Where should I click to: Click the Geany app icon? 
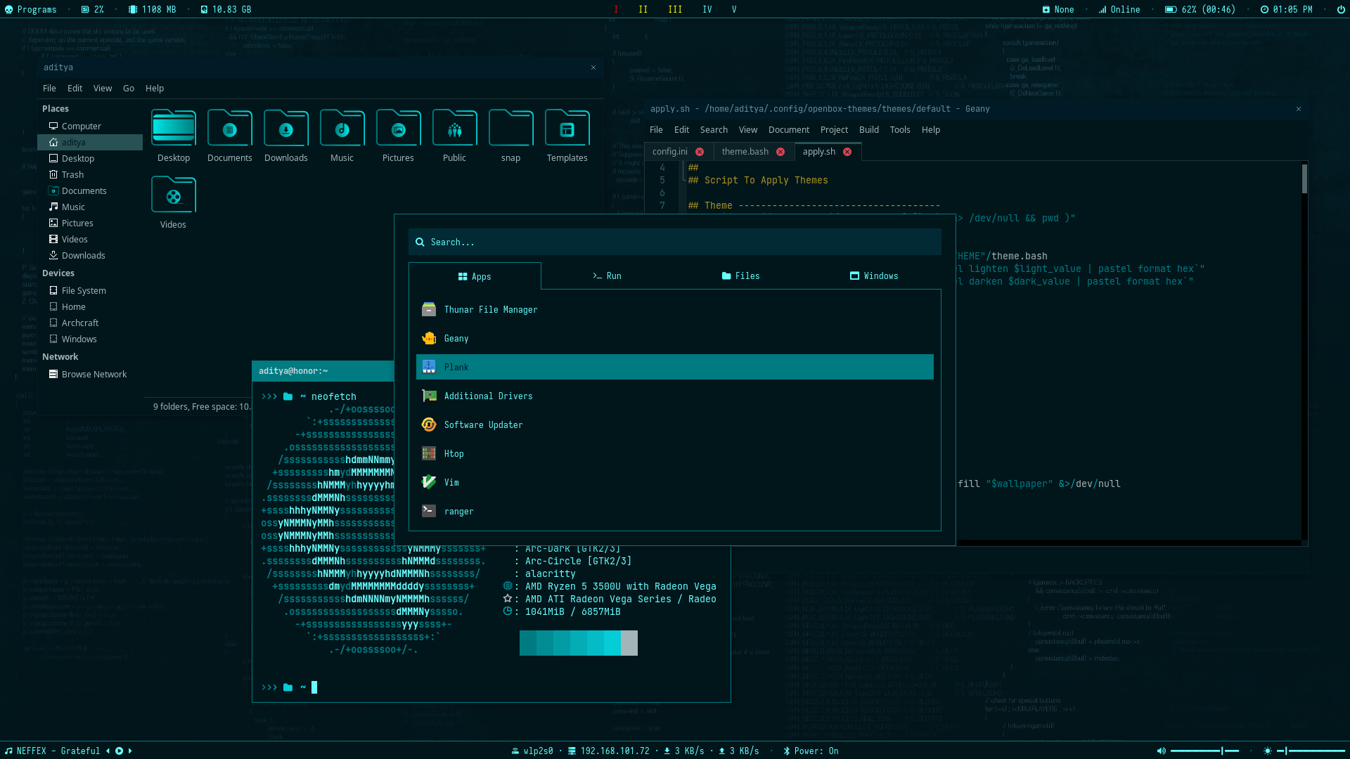pyautogui.click(x=429, y=339)
